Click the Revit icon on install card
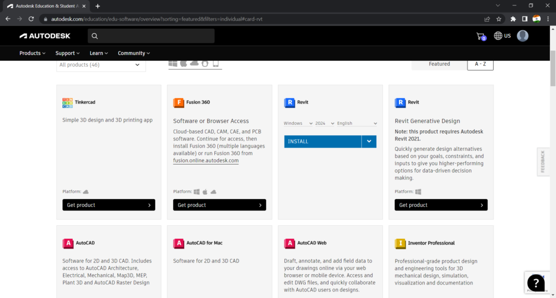The height and width of the screenshot is (298, 556). click(289, 103)
